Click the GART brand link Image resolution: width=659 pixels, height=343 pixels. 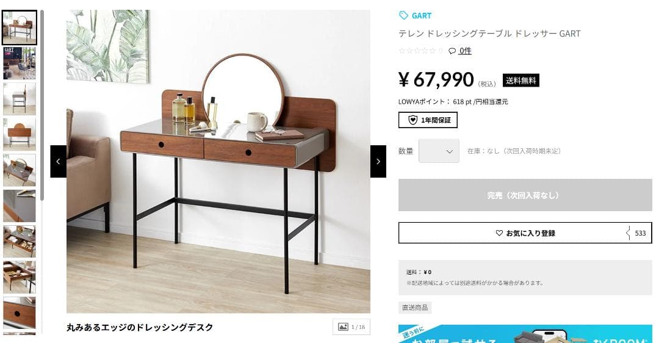pyautogui.click(x=422, y=15)
